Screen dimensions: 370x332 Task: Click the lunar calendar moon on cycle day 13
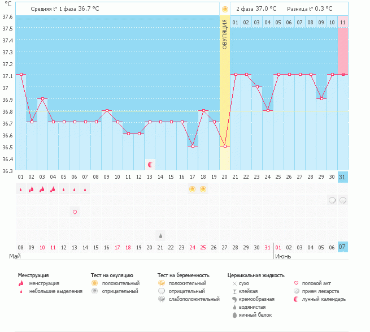click(150, 165)
